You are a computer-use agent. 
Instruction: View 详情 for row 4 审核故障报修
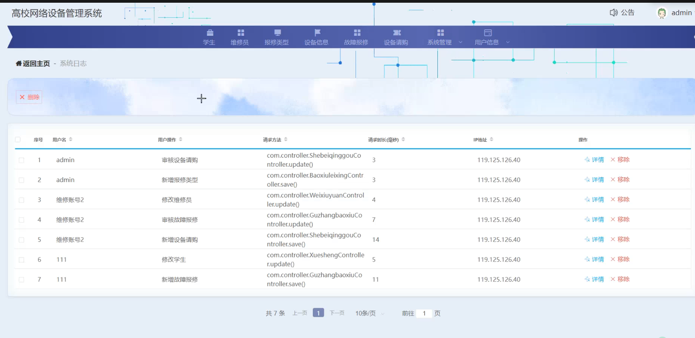594,219
